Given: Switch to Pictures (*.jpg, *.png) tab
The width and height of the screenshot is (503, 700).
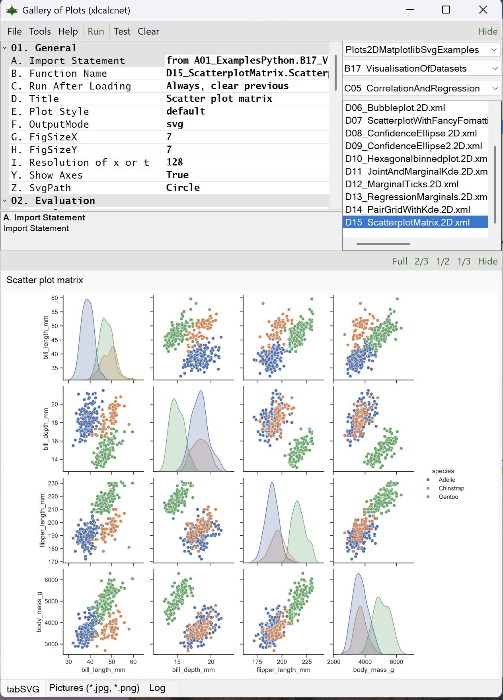Looking at the screenshot, I should pyautogui.click(x=94, y=688).
